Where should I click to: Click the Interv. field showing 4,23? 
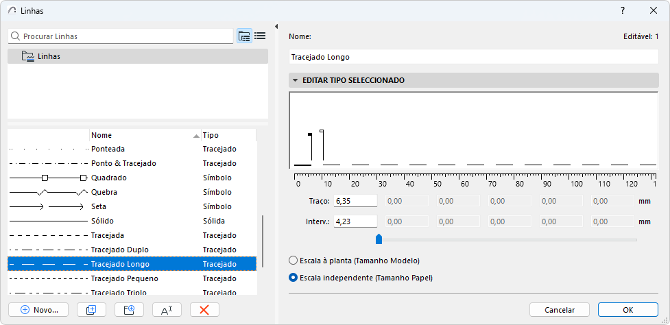tap(355, 221)
